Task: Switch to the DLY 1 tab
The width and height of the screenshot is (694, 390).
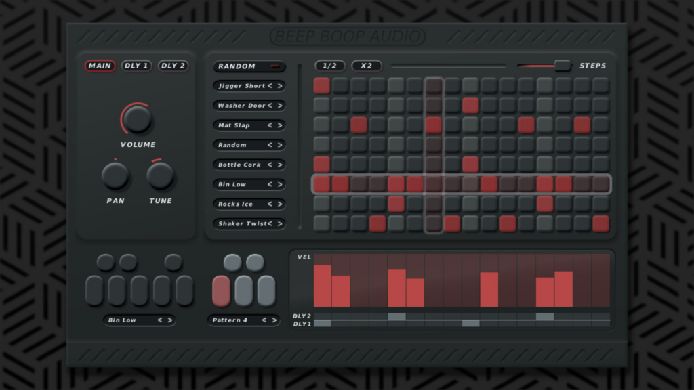Action: (x=136, y=66)
